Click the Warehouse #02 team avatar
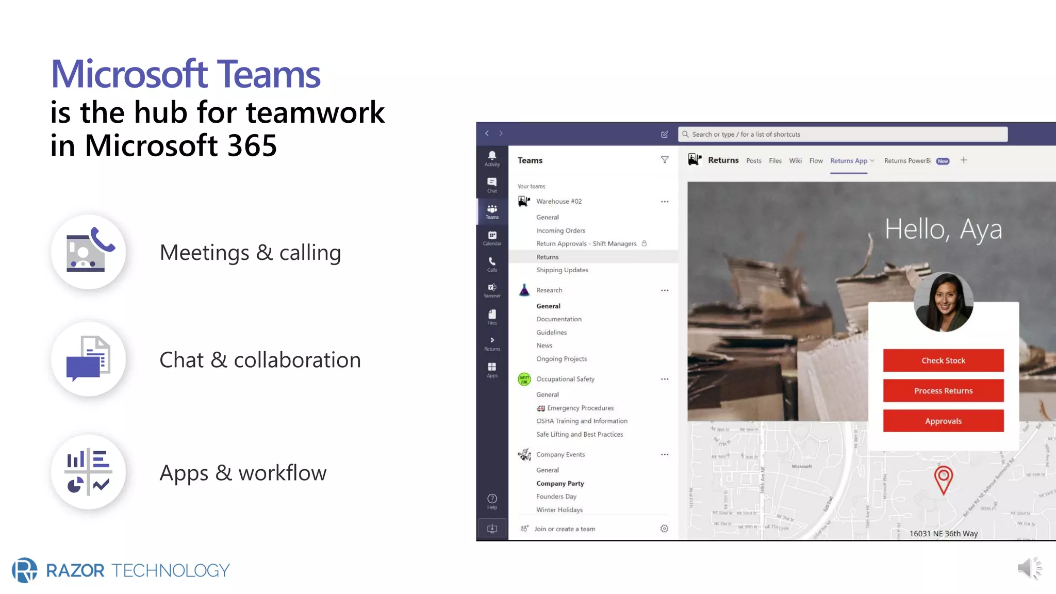1056x594 pixels. 524,201
